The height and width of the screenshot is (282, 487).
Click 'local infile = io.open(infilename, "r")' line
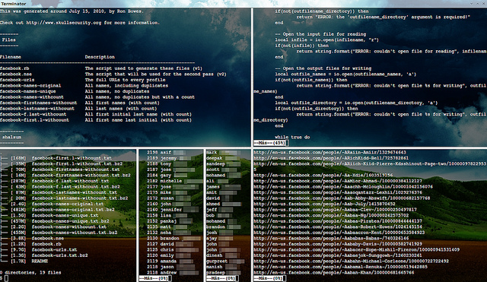point(326,40)
